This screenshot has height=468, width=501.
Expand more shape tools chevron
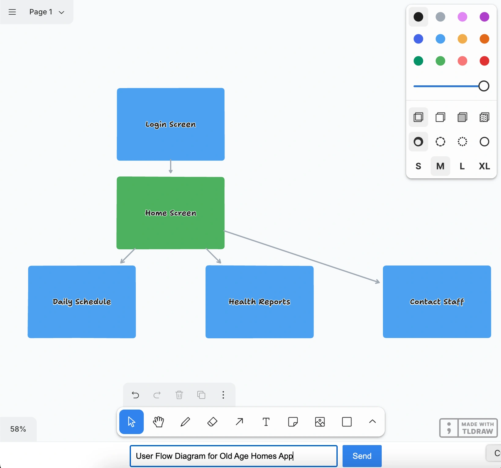pos(373,422)
